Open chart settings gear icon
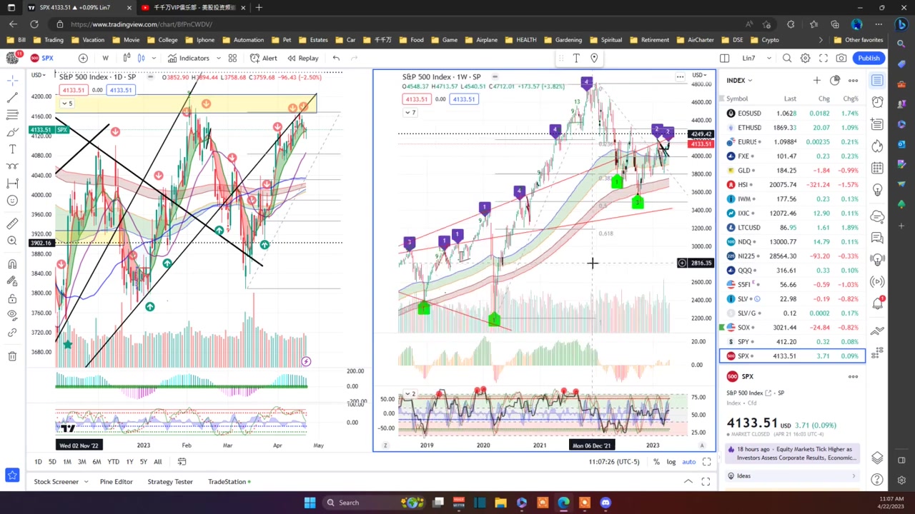This screenshot has height=514, width=915. tap(806, 58)
